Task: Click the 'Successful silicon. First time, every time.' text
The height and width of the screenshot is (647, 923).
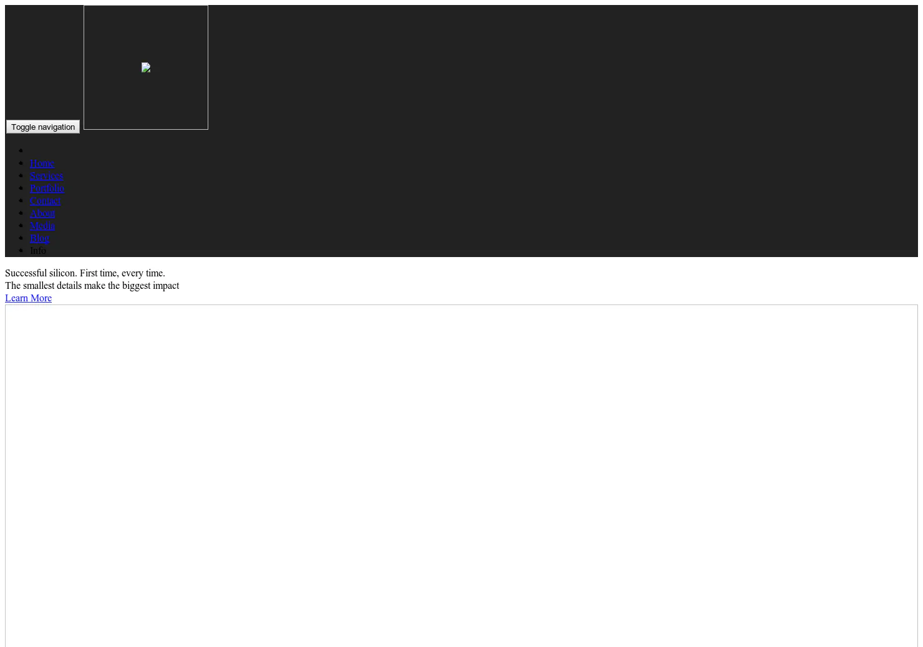Action: 85,273
